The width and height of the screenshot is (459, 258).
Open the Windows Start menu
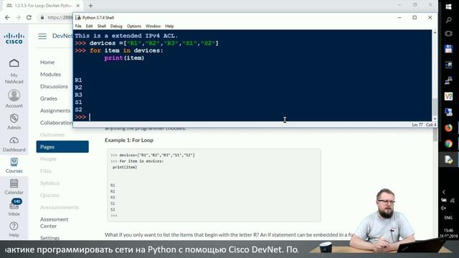[448, 6]
